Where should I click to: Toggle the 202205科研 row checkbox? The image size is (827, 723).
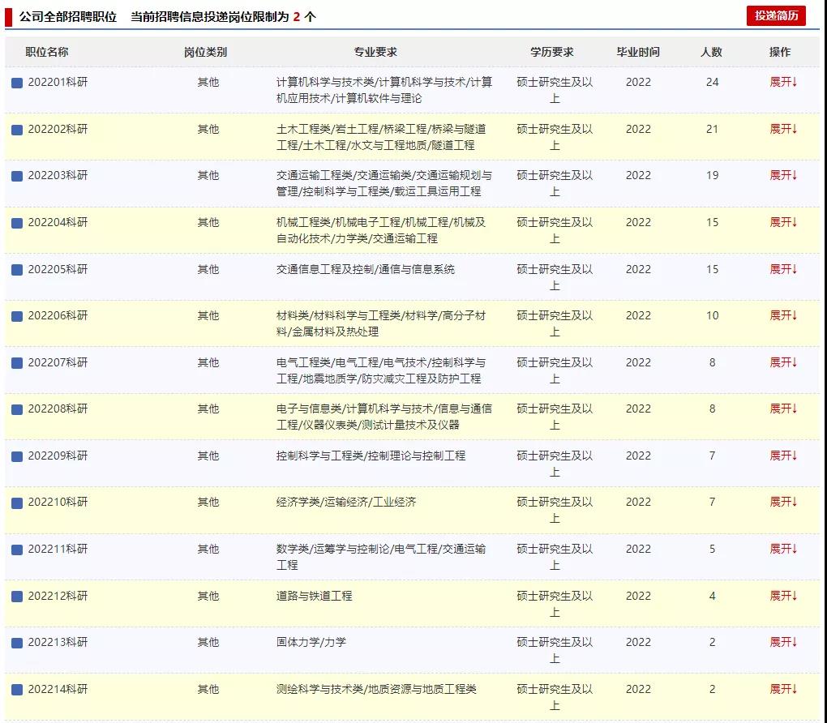[x=17, y=270]
